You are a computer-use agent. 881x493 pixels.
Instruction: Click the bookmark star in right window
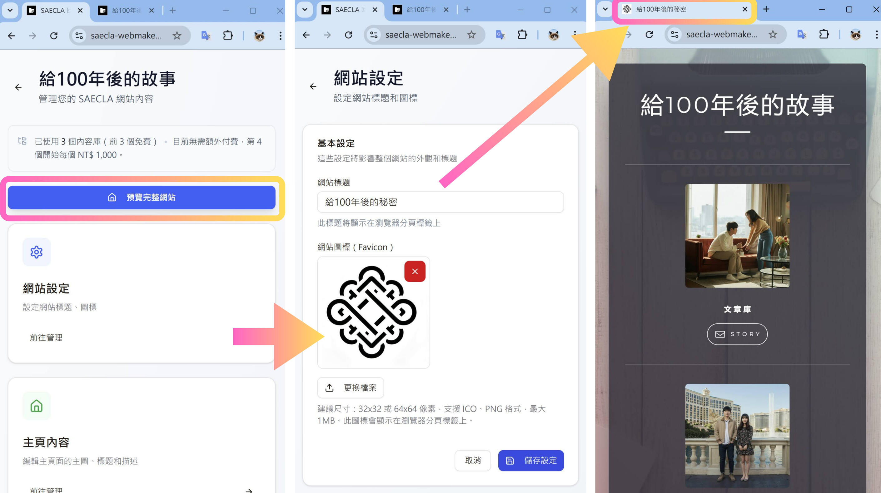point(773,34)
